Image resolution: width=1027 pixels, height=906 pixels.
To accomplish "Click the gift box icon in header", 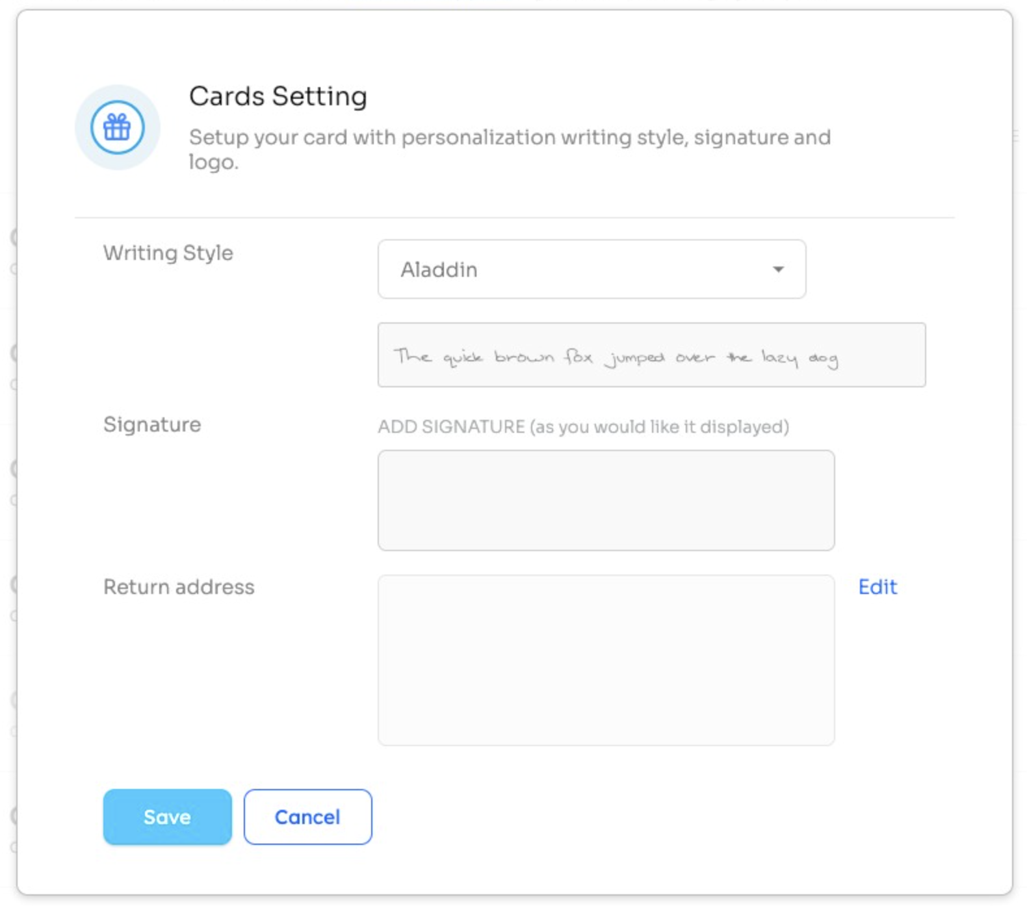I will point(117,127).
